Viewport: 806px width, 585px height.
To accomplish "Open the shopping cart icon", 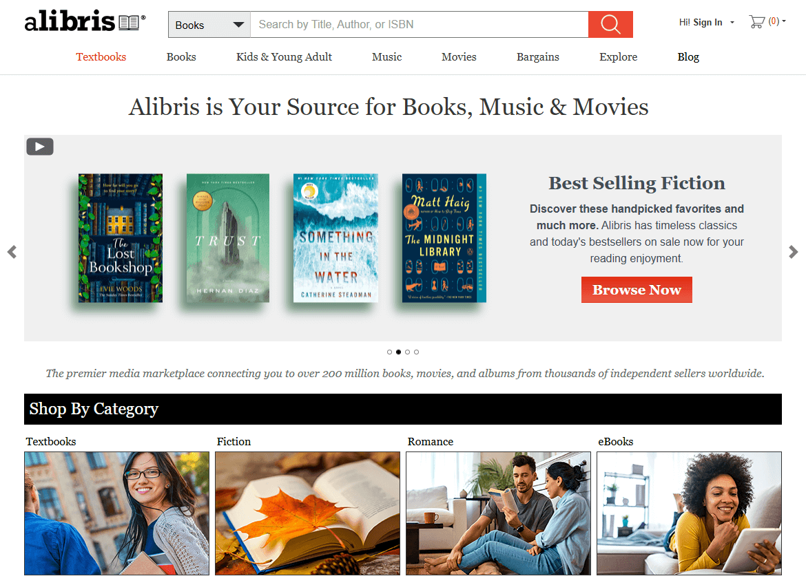I will pyautogui.click(x=756, y=21).
